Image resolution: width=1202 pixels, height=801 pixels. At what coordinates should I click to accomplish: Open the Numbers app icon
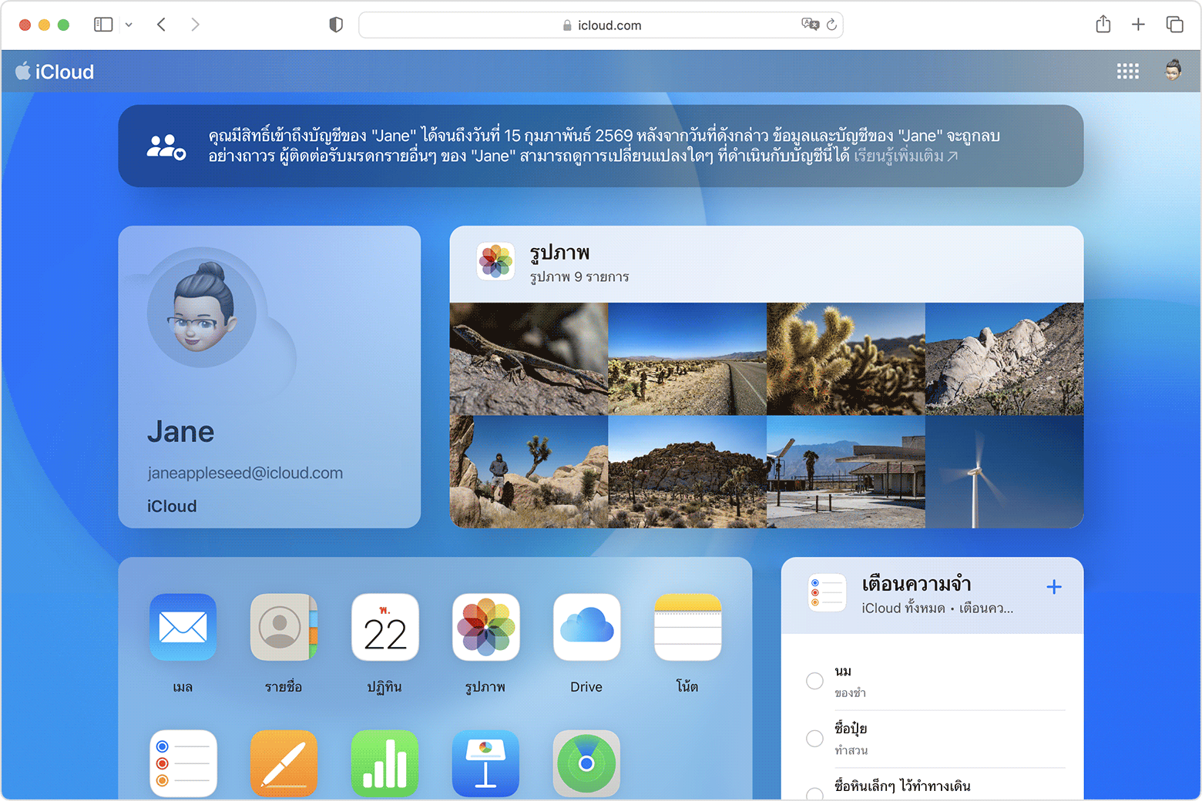384,763
